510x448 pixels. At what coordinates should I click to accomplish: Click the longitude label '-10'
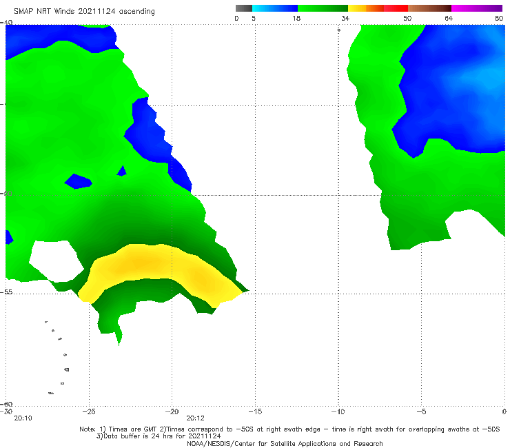click(x=338, y=411)
